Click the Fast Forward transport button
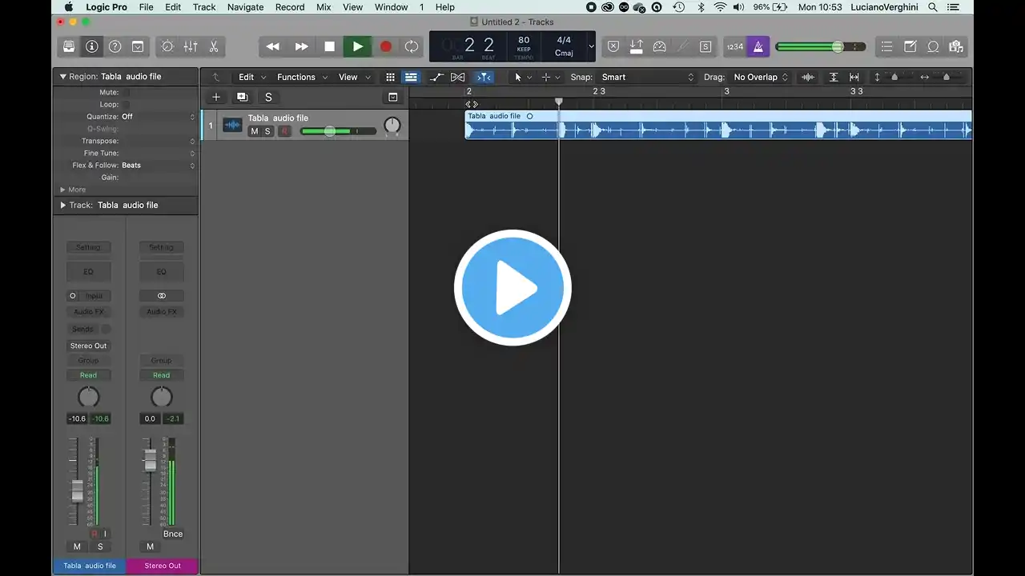1025x576 pixels. [x=301, y=46]
